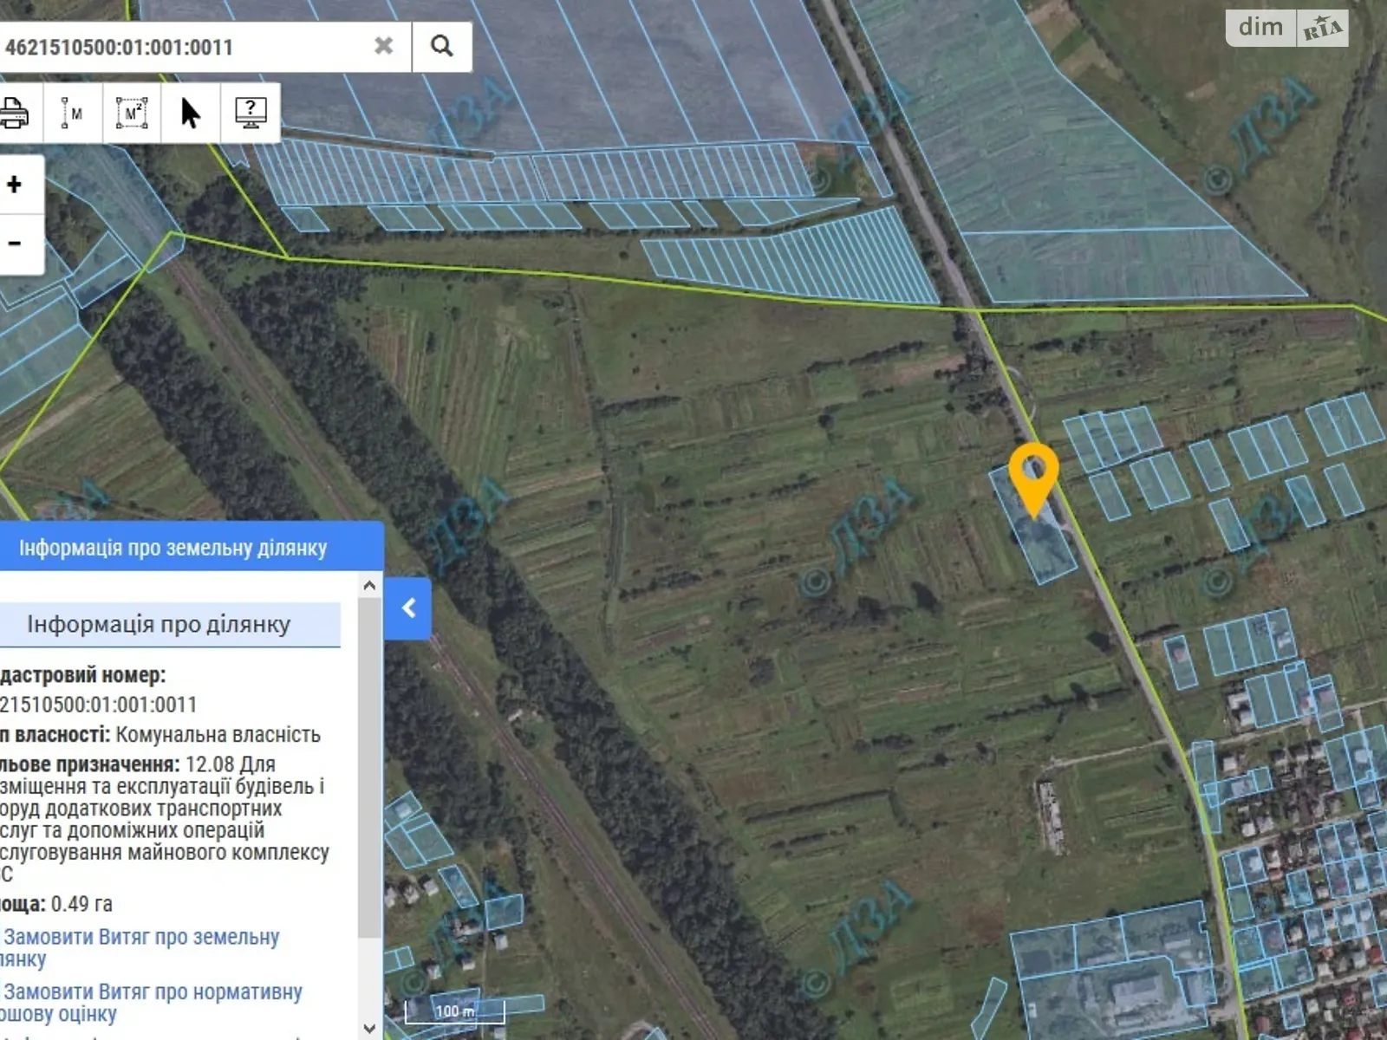
Task: Expand the 'Інформація про ділянку' section
Action: (x=159, y=625)
